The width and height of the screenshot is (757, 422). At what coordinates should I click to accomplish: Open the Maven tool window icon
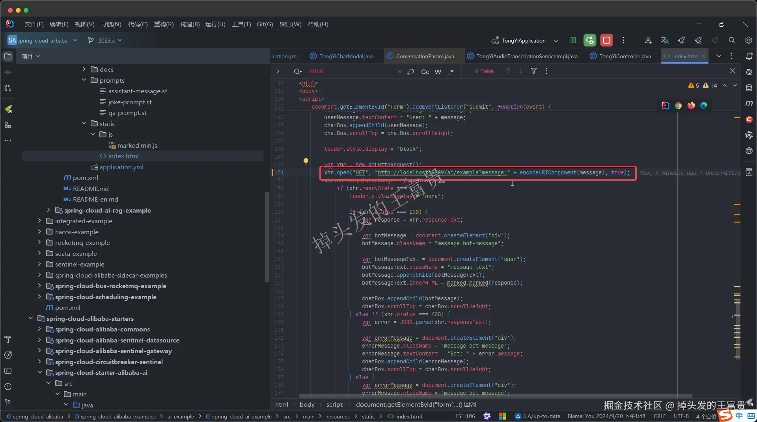(749, 104)
